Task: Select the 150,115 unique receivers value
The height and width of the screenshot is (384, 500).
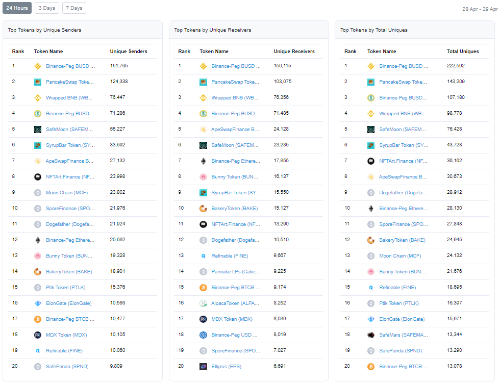Action: pyautogui.click(x=282, y=66)
